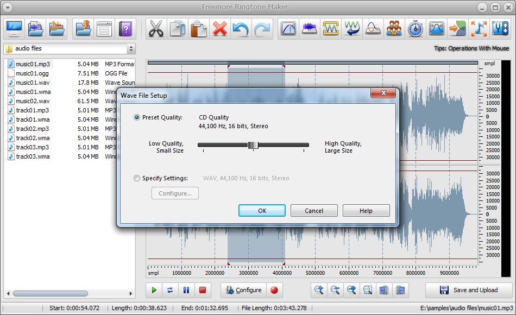
Task: Click OK in Wave File Setup
Action: (x=262, y=211)
